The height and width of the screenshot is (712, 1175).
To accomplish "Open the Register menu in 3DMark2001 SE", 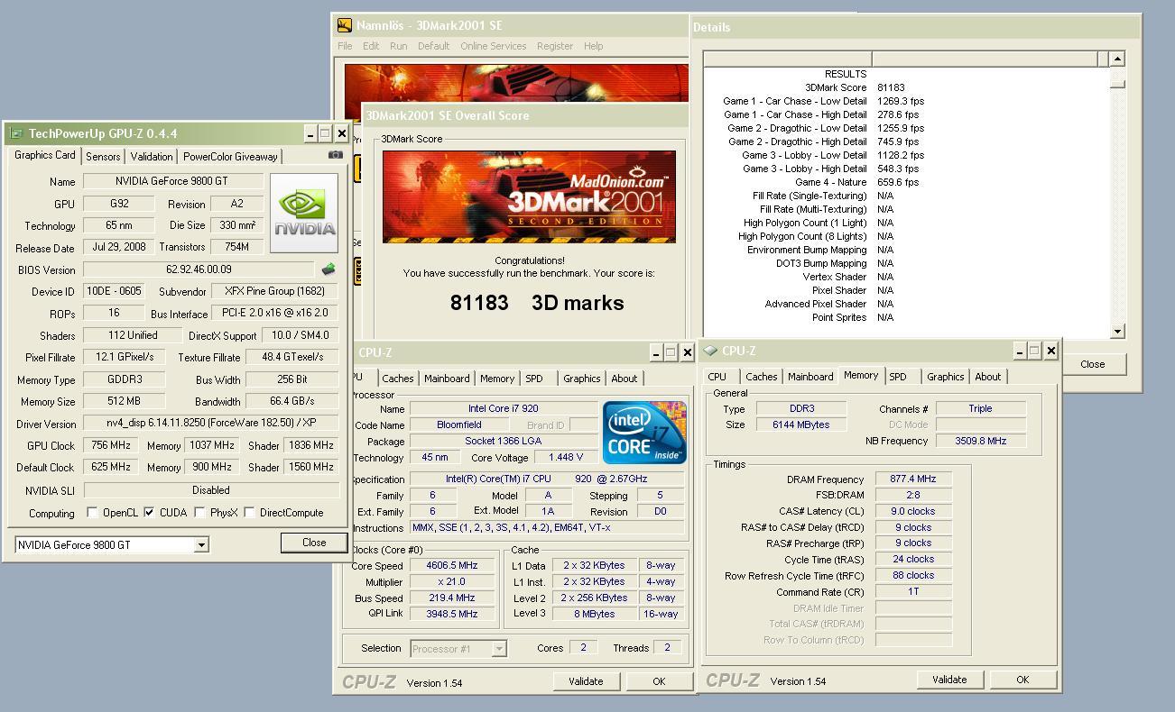I will 555,46.
